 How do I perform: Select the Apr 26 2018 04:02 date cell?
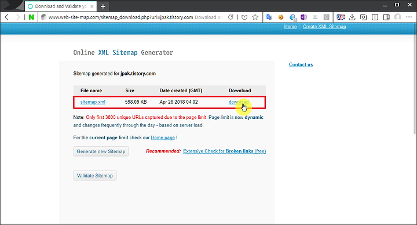tap(179, 102)
